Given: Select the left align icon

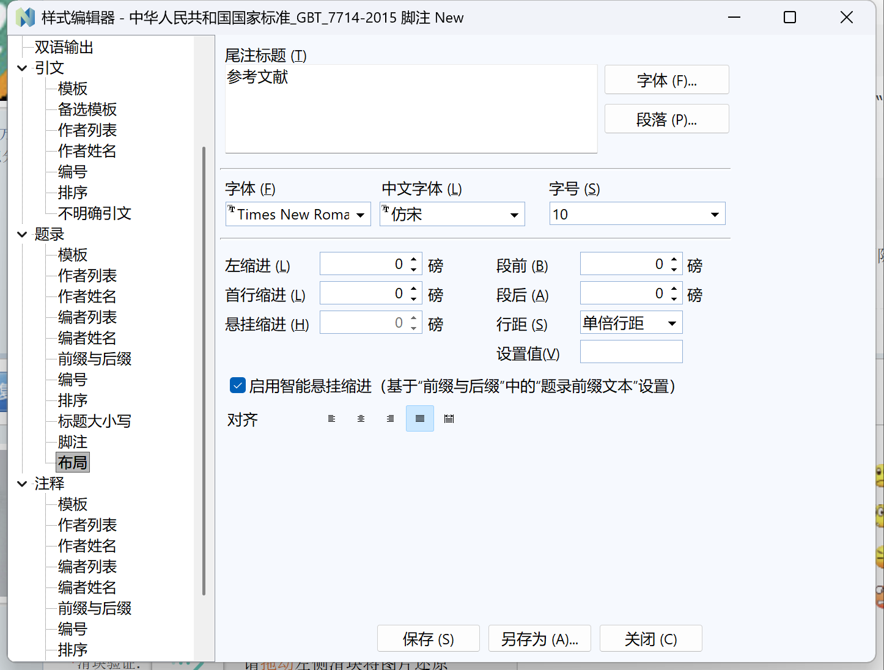Looking at the screenshot, I should (x=331, y=419).
